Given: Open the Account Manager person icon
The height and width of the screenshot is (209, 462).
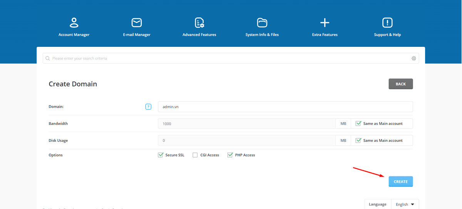Looking at the screenshot, I should tap(74, 23).
